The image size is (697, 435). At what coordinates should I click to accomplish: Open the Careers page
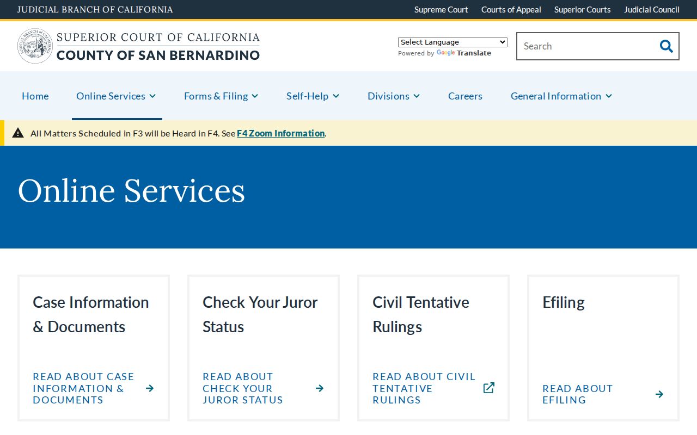tap(465, 96)
